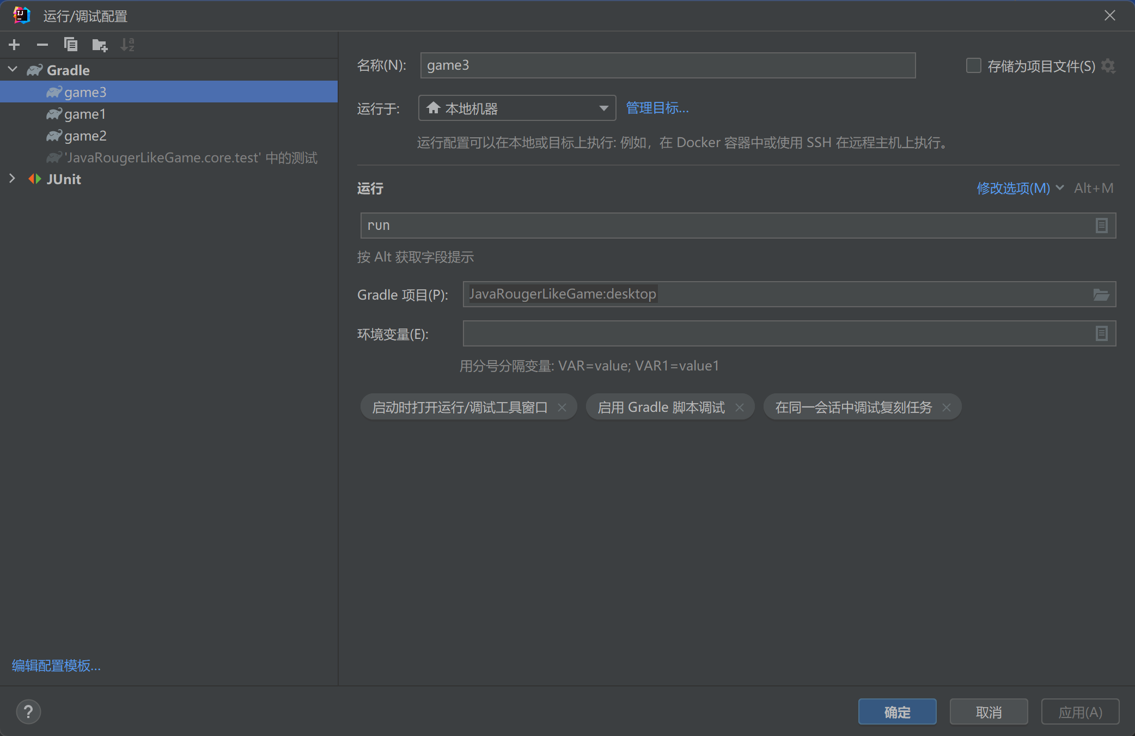Image resolution: width=1135 pixels, height=736 pixels.
Task: Open the modify options menu
Action: tap(1013, 188)
